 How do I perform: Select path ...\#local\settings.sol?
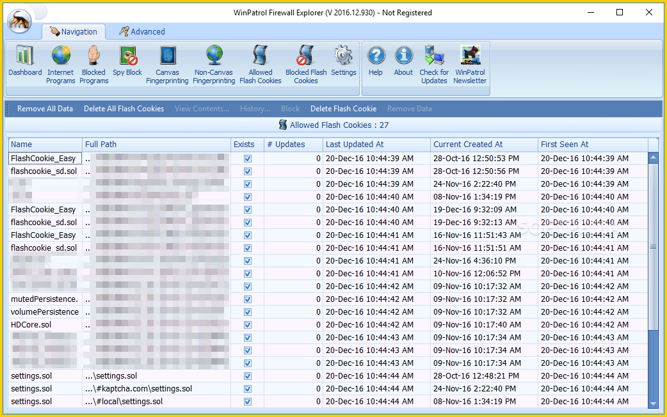coord(124,402)
